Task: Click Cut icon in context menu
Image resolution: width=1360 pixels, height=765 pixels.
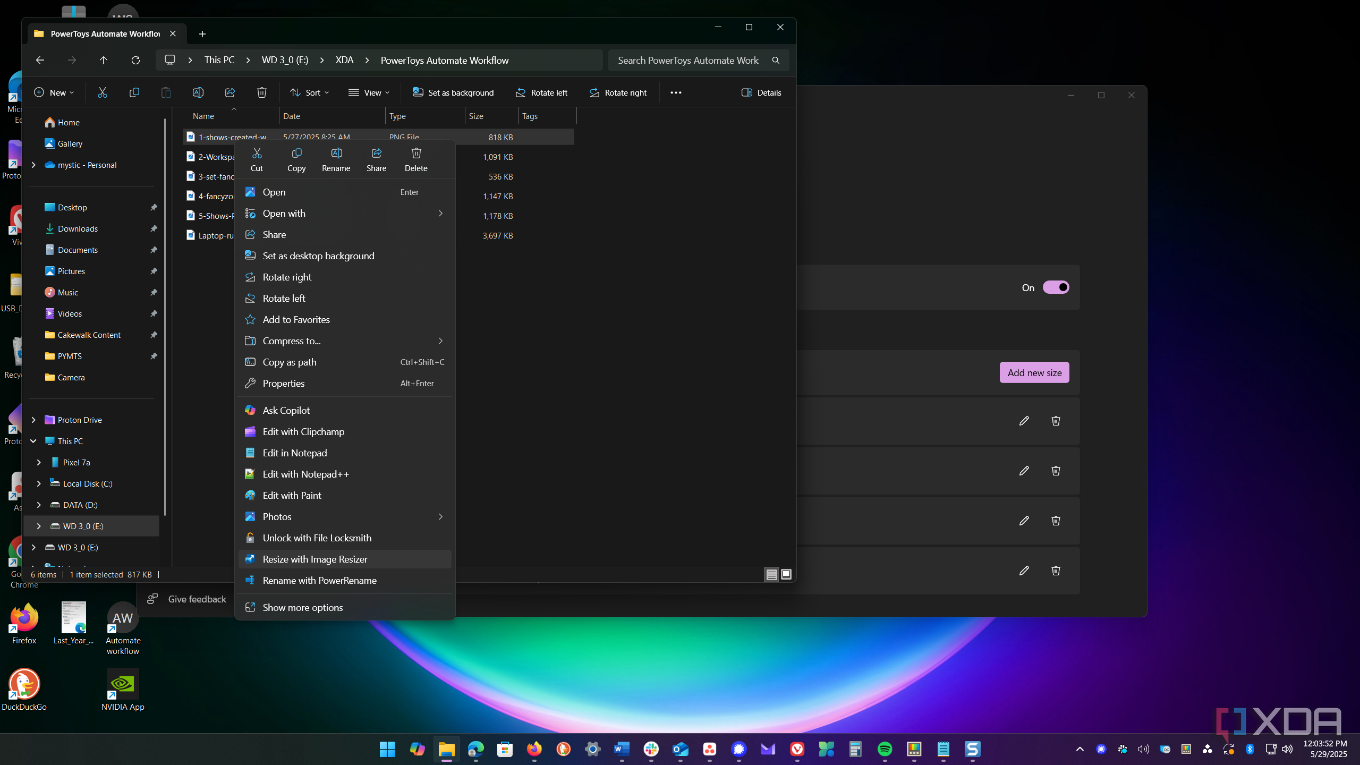Action: click(x=257, y=159)
